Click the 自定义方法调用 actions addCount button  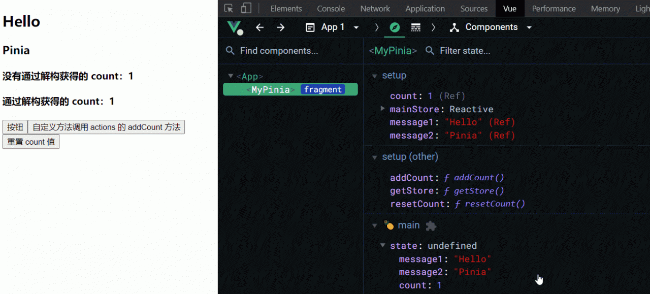tap(106, 127)
